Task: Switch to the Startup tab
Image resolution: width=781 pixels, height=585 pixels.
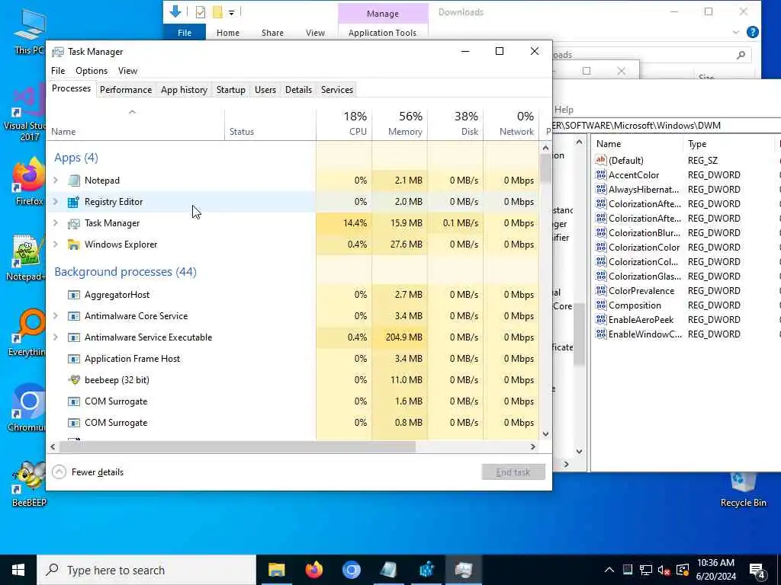Action: (230, 90)
